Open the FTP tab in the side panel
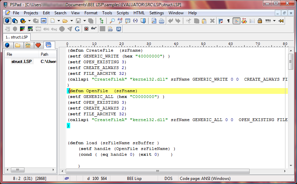The height and width of the screenshot is (184, 297). [28, 45]
